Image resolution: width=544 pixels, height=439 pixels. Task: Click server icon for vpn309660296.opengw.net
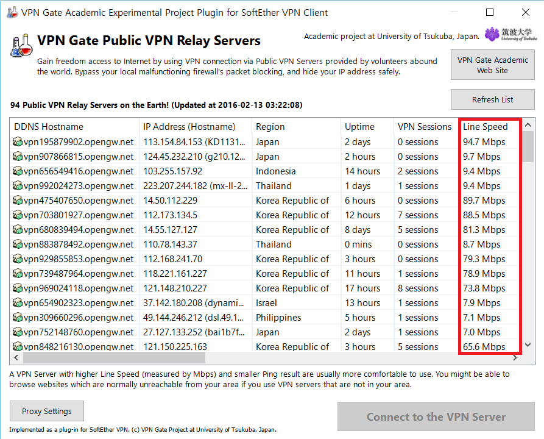pos(17,317)
